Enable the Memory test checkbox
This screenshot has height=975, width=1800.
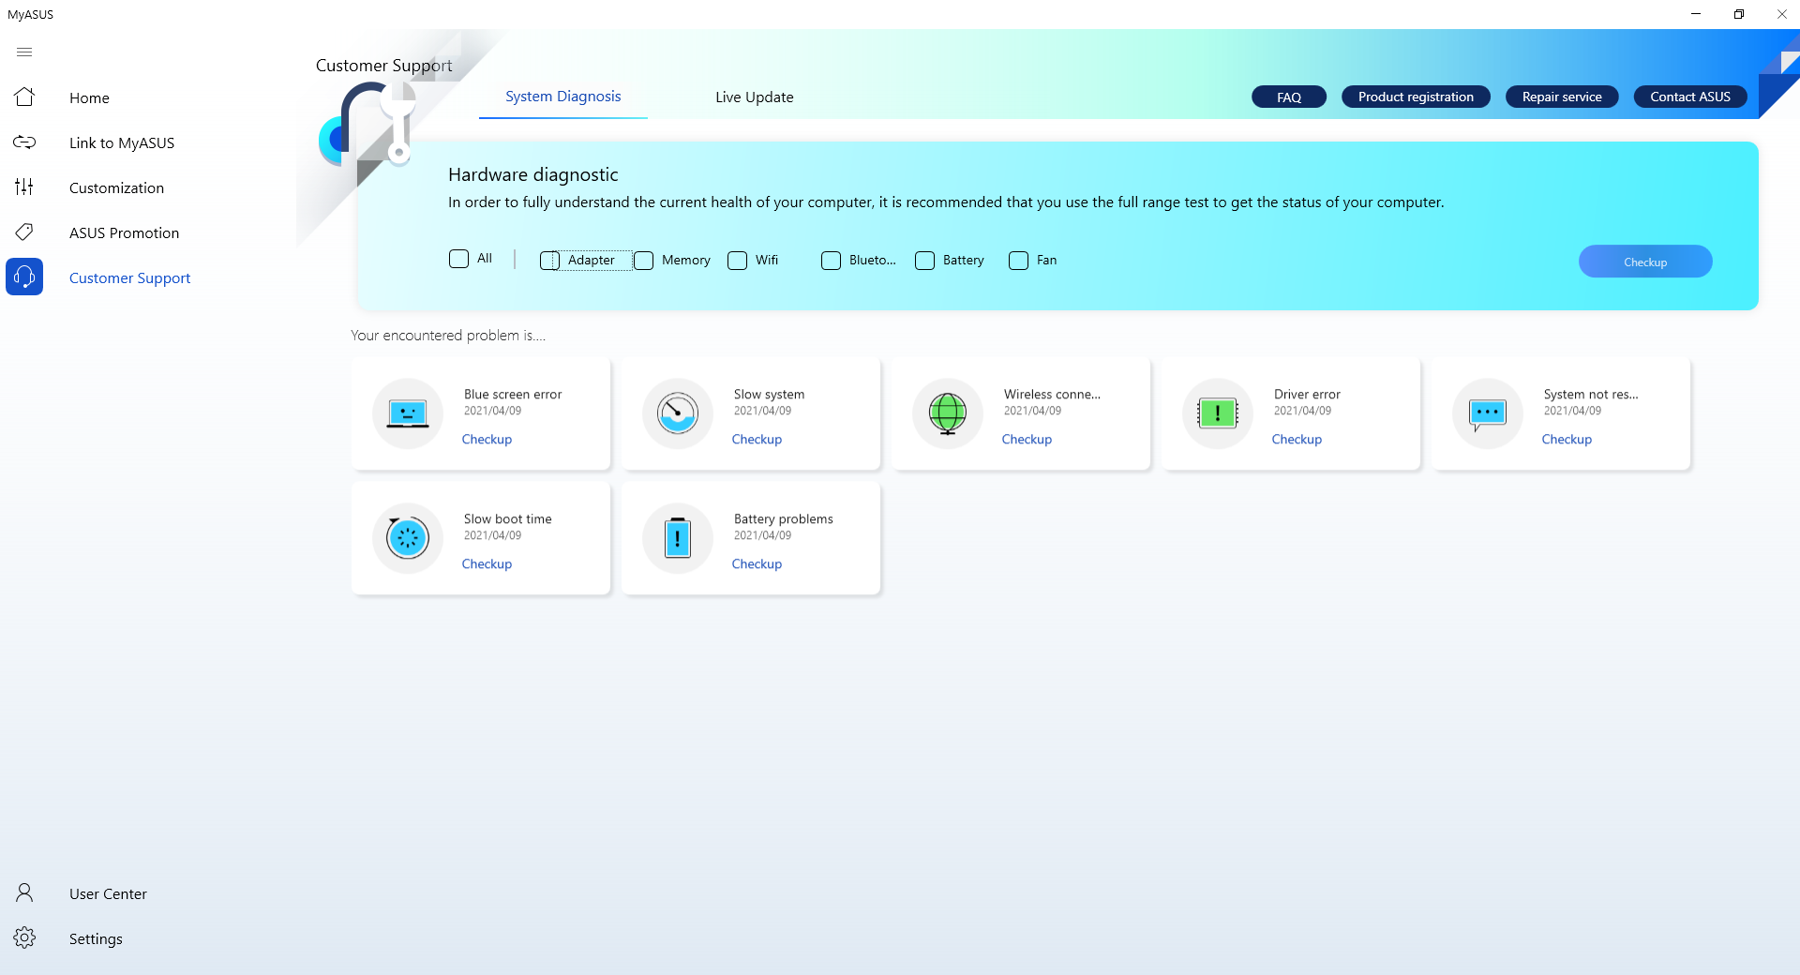tap(643, 261)
